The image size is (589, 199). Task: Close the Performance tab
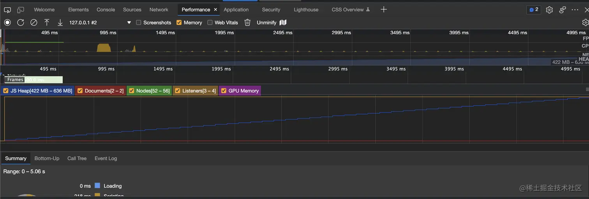point(215,10)
